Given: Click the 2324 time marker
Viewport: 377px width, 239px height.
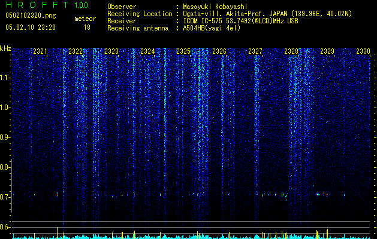Looking at the screenshot, I should click(147, 51).
